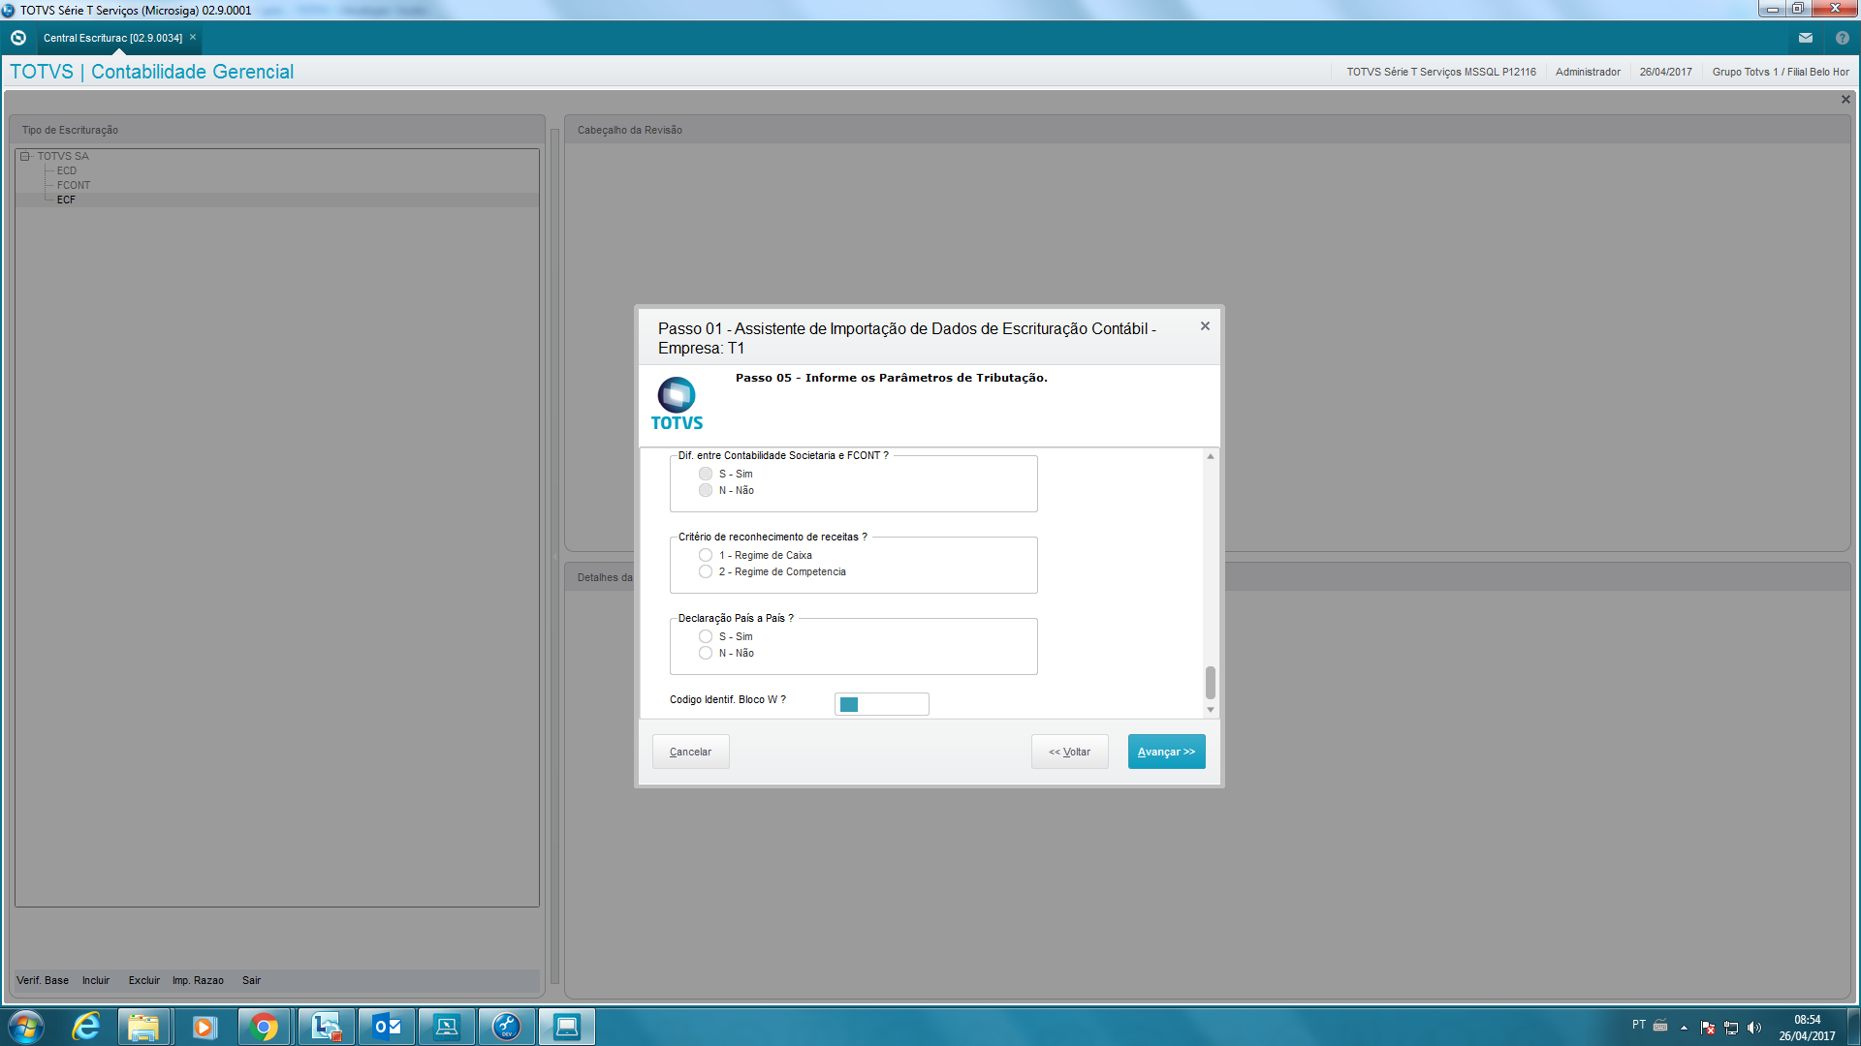Select 2 - Regime de Competencia option
This screenshot has height=1046, width=1861.
click(706, 571)
